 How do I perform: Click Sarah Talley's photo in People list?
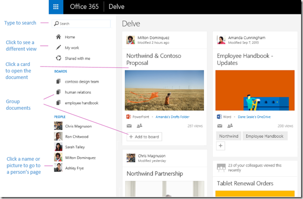point(58,146)
